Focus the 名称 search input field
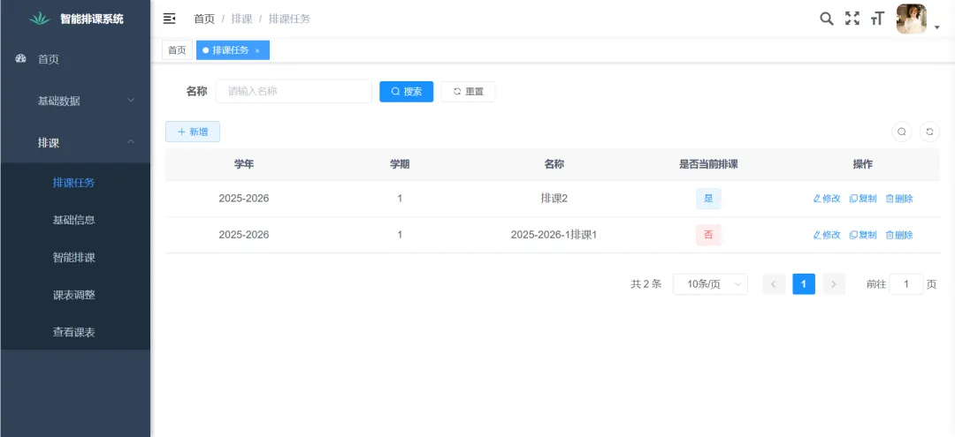Screen dimensions: 955x437 coord(294,91)
